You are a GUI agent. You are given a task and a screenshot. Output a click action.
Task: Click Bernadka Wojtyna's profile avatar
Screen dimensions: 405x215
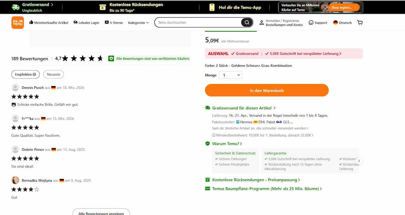(x=15, y=180)
